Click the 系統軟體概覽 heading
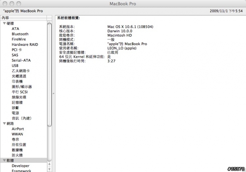The width and height of the screenshot is (246, 172). 68,18
